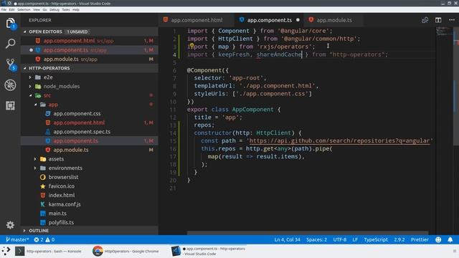Open the Debug menu

(55, 9)
